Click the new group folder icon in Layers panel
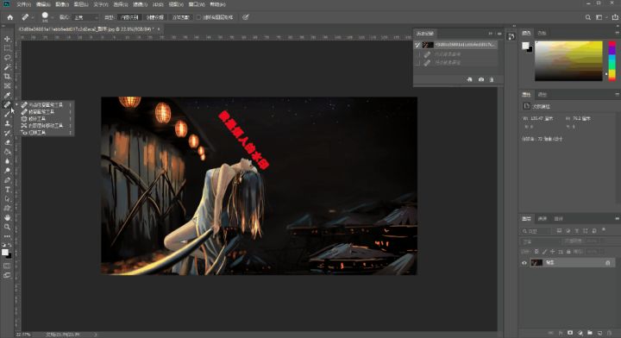The width and height of the screenshot is (621, 338). coord(590,333)
